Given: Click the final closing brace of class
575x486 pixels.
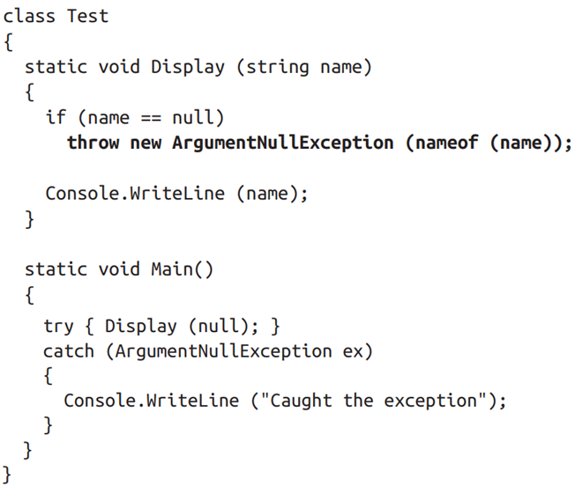Looking at the screenshot, I should click(x=7, y=475).
